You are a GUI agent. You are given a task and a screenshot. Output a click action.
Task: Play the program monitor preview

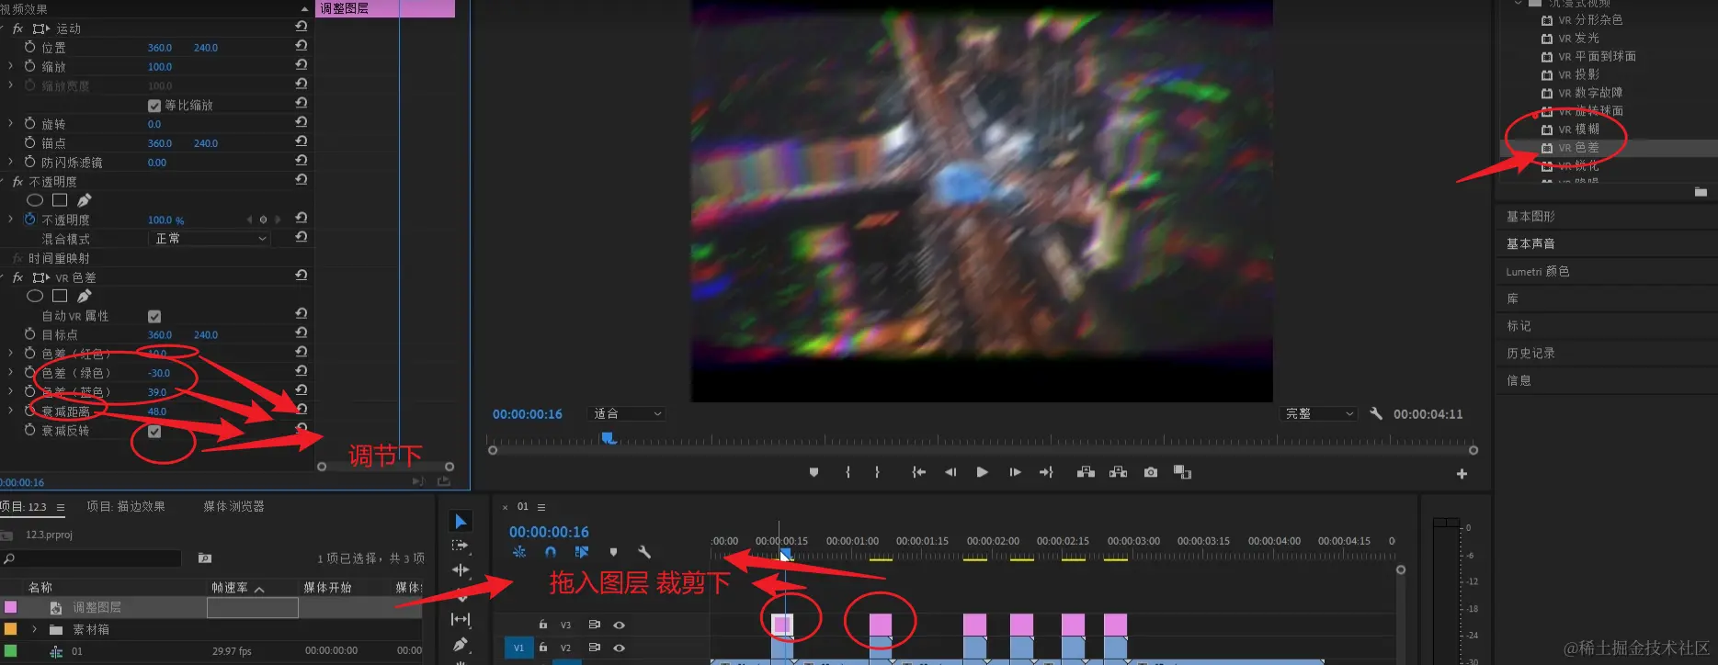(x=982, y=472)
